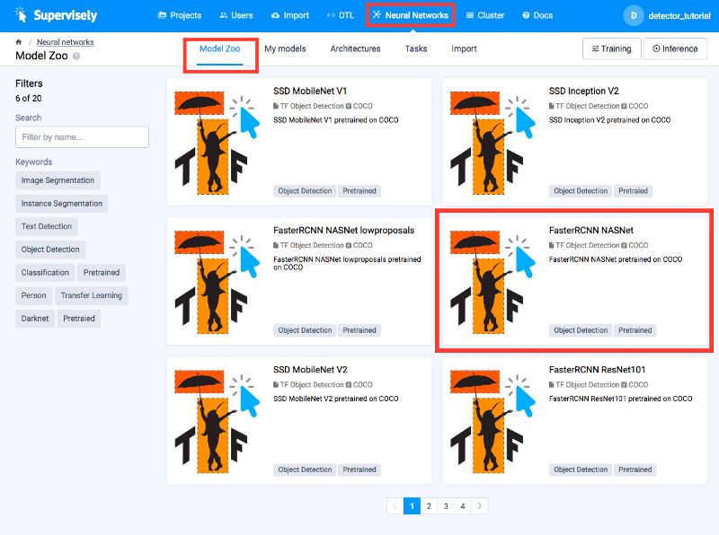Click the Supervisely logo in the header

coord(57,15)
